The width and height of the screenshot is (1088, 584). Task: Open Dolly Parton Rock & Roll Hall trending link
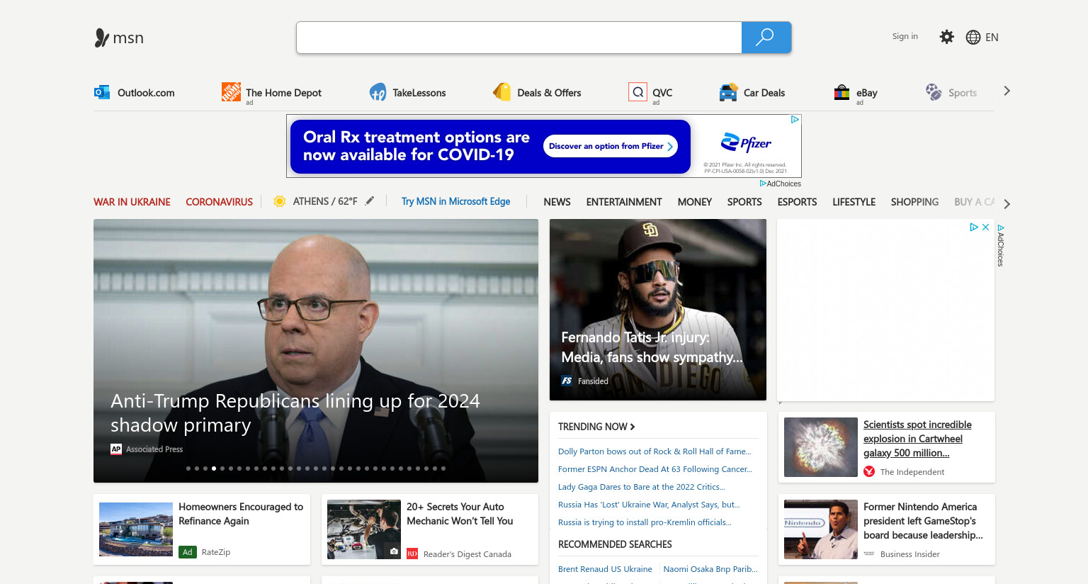pyautogui.click(x=654, y=451)
